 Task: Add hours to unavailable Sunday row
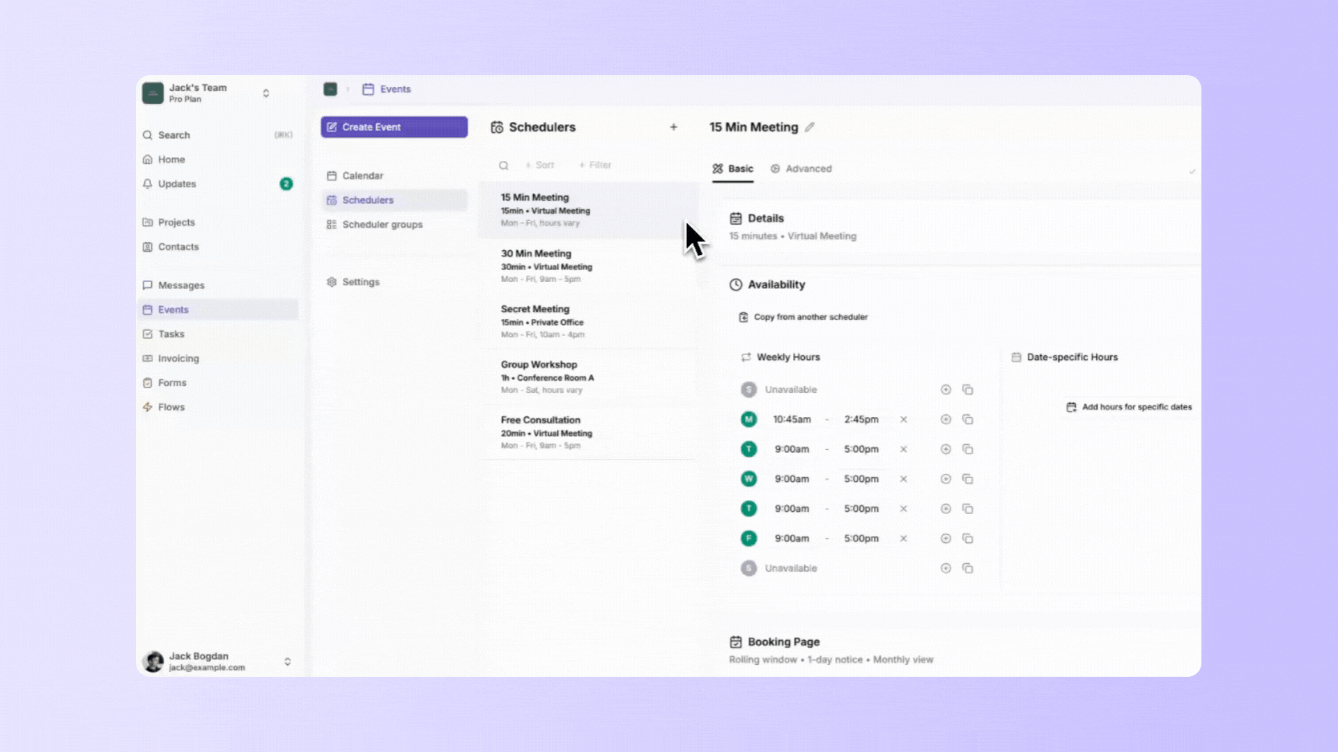(x=946, y=390)
